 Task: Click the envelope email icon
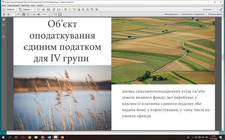[x=59, y=9]
